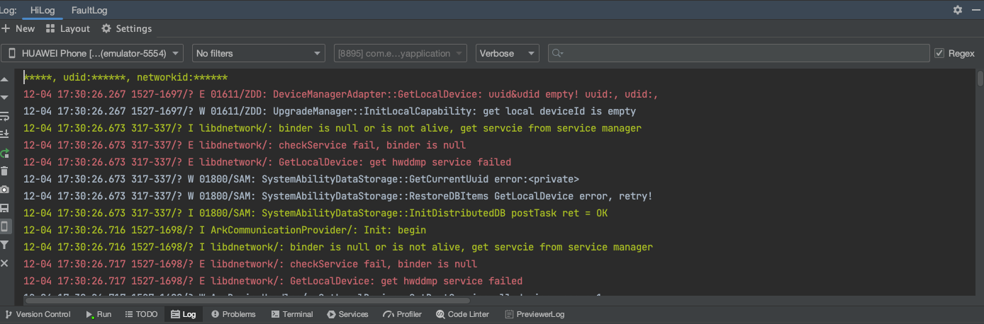Open the log panel gear options

(958, 10)
